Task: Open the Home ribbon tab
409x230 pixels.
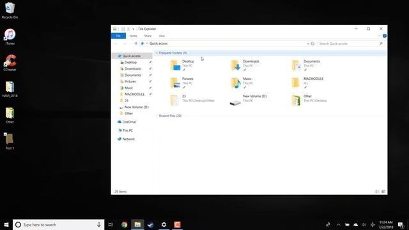Action: pos(133,36)
